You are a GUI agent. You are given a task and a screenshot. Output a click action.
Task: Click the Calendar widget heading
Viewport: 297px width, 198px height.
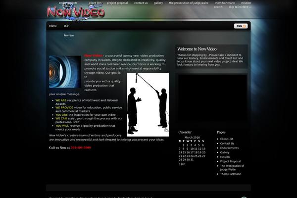(x=185, y=132)
